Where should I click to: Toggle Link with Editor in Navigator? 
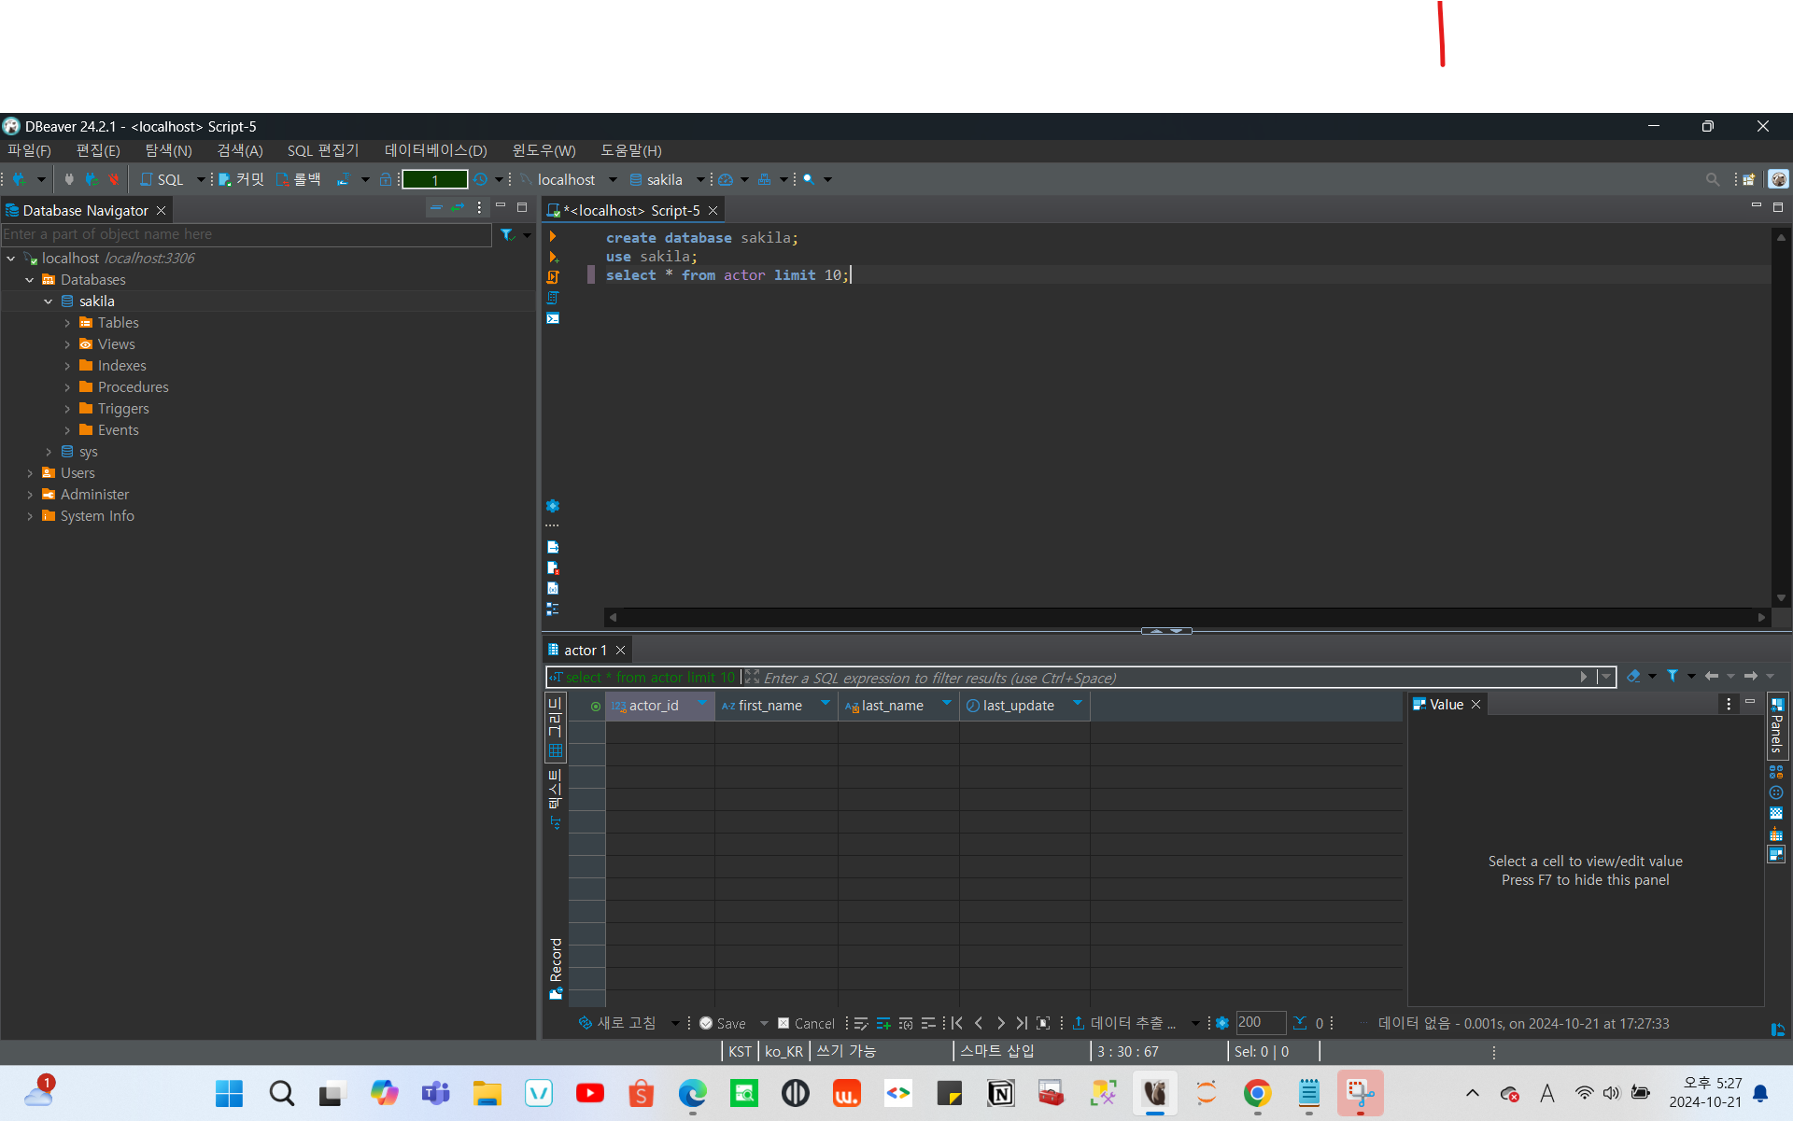458,208
